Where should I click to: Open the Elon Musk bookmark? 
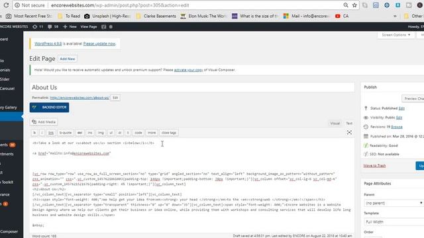(x=203, y=16)
